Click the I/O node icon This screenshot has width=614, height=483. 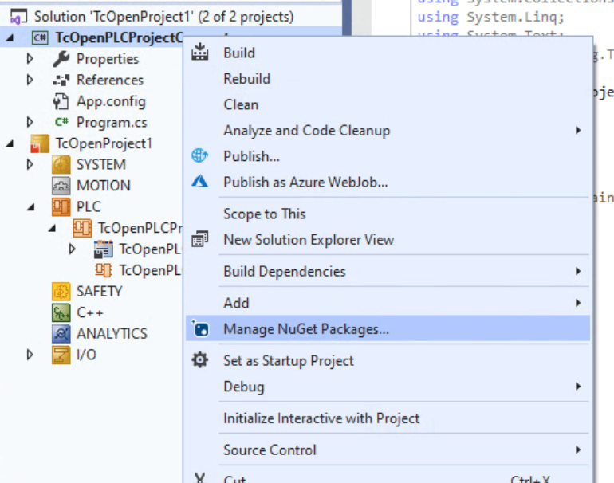(61, 355)
